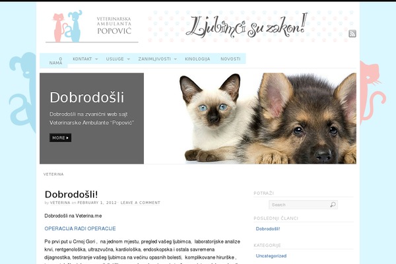Screen dimensions: 396x264
Task: Expand the Zanimljivosti dropdown arrow
Action: 176,59
